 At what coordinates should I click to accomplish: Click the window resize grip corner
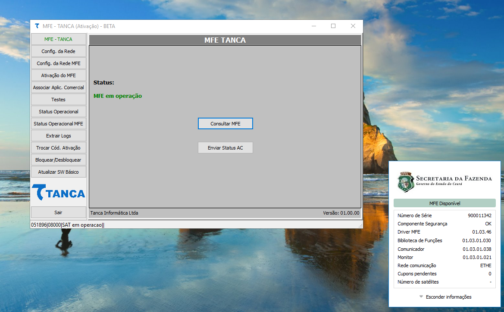(360, 226)
